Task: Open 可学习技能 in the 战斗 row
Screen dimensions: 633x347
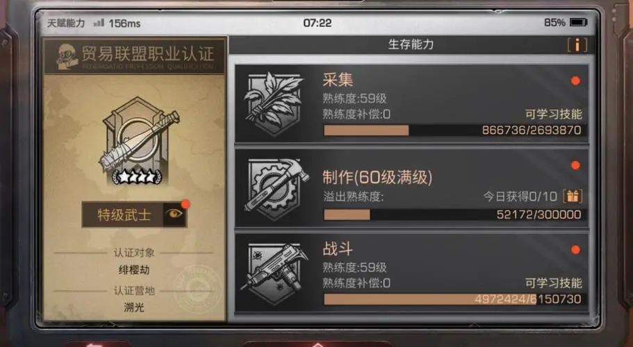Action: [x=554, y=283]
